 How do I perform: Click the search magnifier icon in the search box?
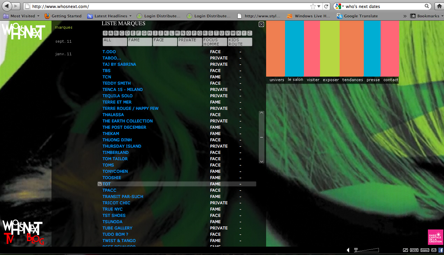pyautogui.click(x=427, y=6)
